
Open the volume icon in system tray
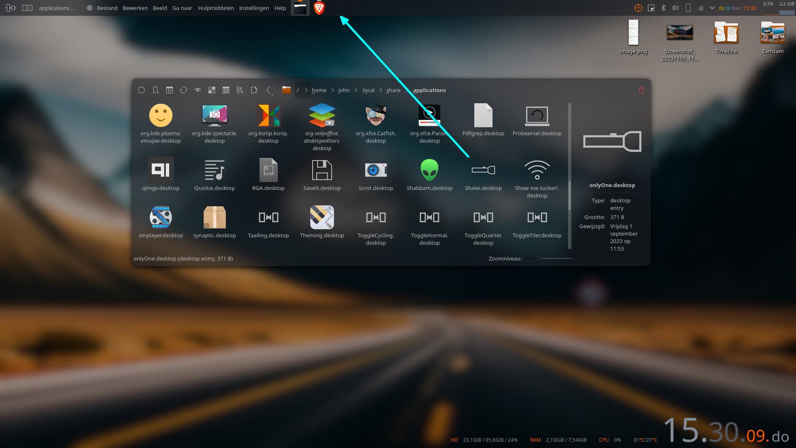tap(675, 8)
